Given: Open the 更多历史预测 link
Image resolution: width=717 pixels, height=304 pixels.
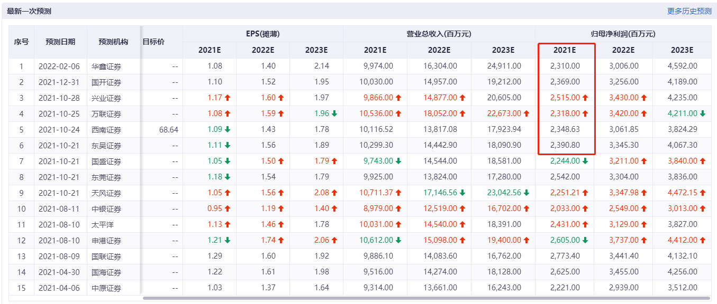Looking at the screenshot, I should [x=689, y=11].
